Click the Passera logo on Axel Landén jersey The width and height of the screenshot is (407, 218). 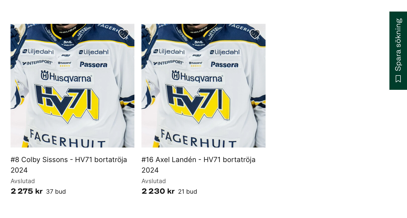[225, 64]
